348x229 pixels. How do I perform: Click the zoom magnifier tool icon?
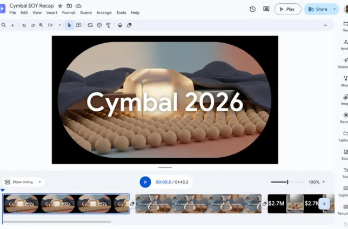pos(41,25)
